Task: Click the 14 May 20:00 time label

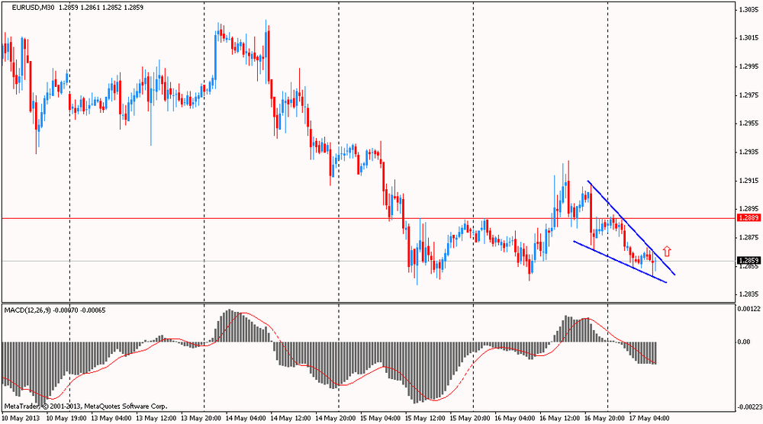Action: coord(335,418)
